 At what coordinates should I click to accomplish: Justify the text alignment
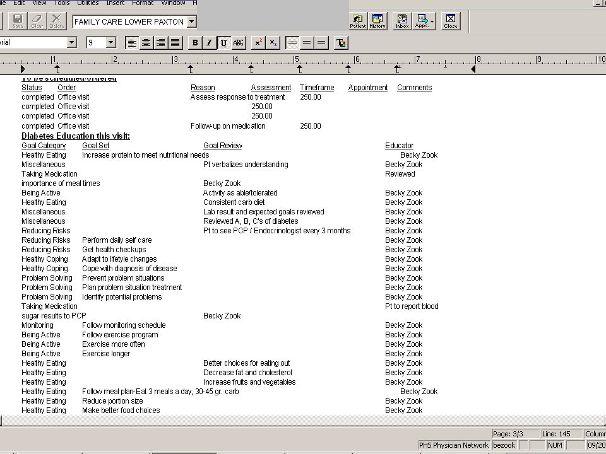coord(175,42)
